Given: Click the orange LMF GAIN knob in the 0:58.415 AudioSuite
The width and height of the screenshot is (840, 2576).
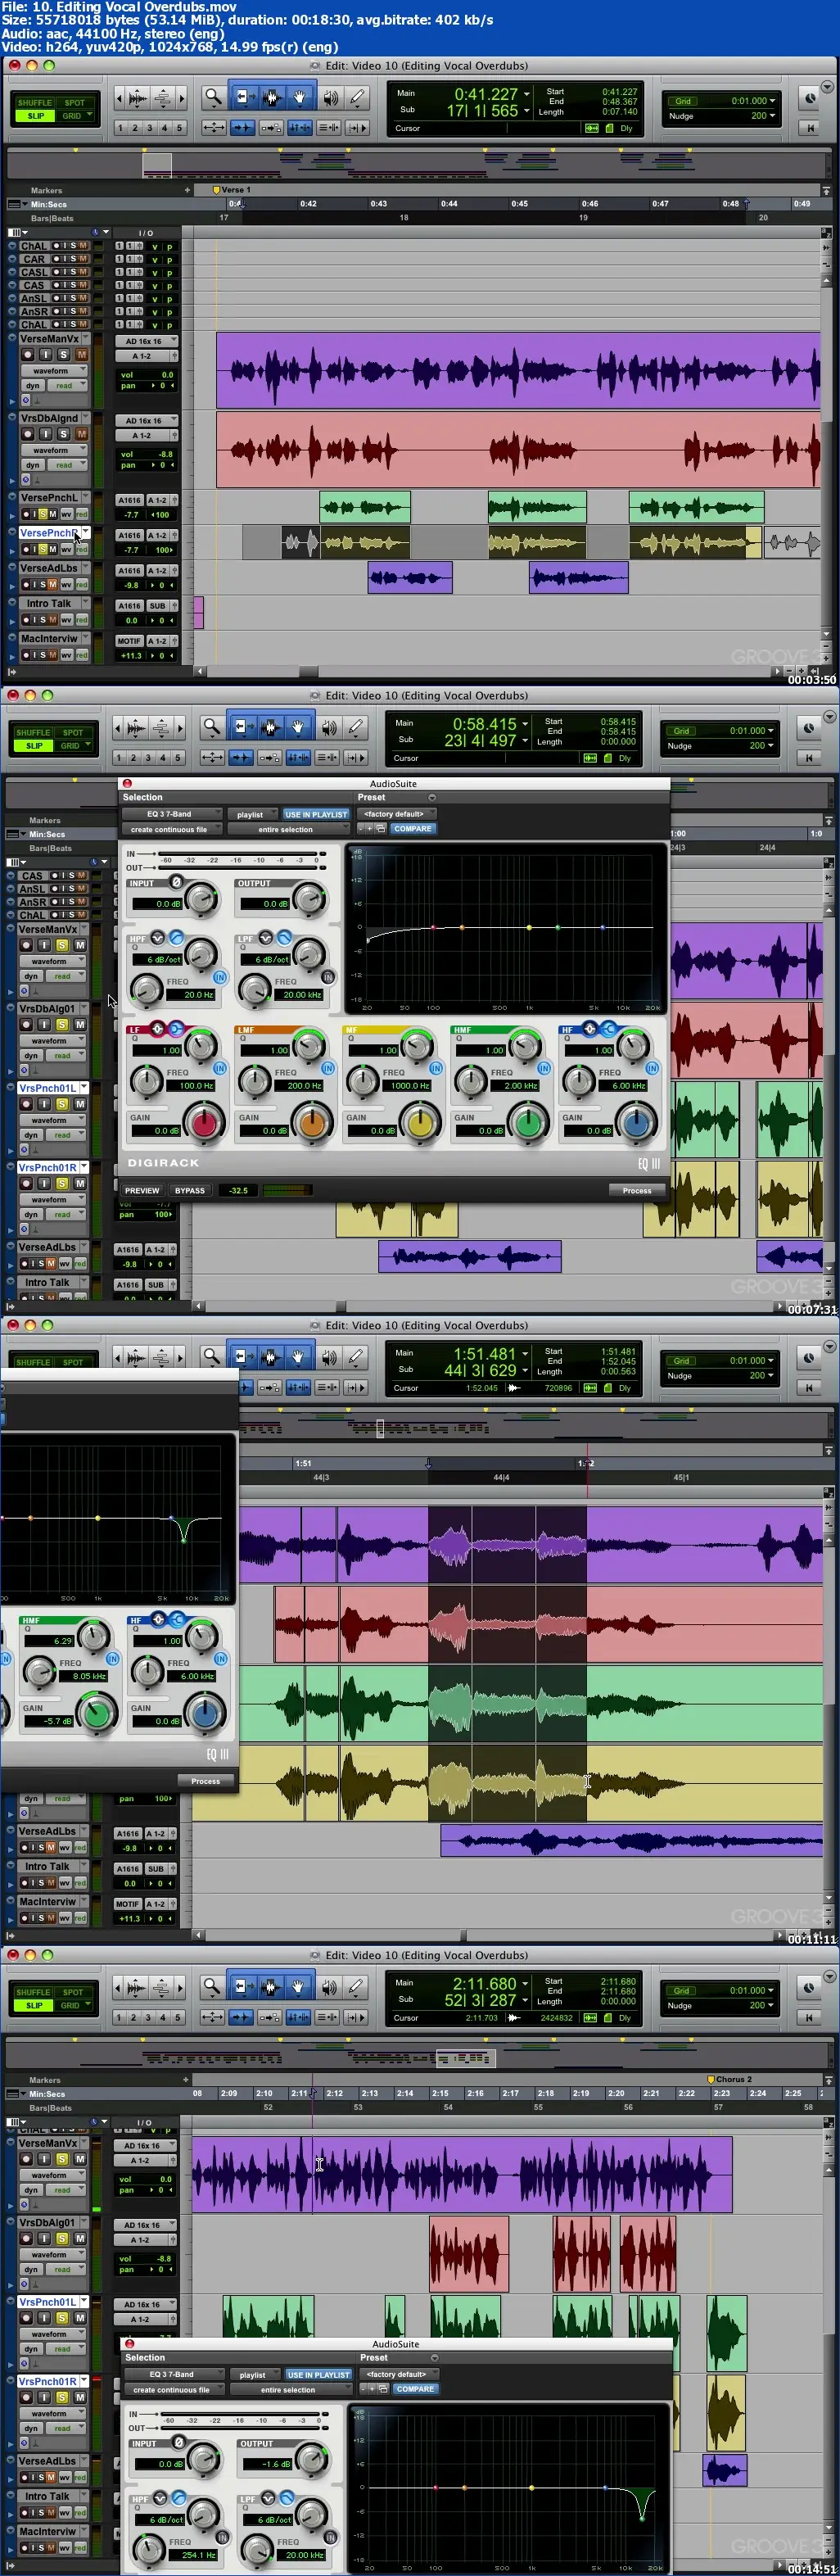Looking at the screenshot, I should point(313,1122).
